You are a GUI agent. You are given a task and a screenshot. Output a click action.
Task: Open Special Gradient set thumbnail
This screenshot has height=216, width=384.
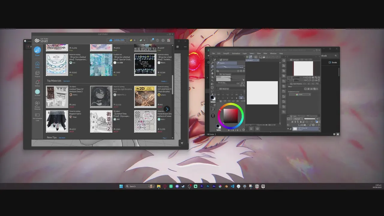click(101, 65)
